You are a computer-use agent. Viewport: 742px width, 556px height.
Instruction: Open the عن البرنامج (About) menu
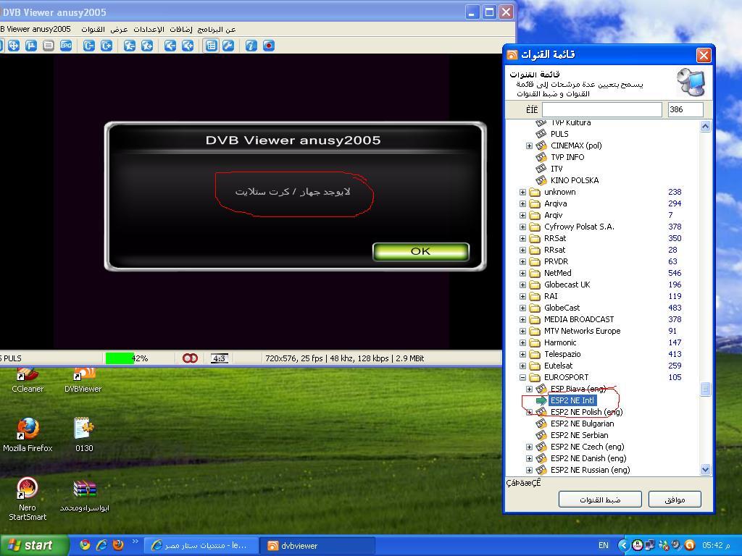[x=216, y=29]
